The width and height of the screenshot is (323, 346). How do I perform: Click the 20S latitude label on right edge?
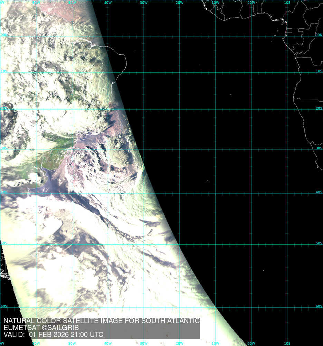319,108
